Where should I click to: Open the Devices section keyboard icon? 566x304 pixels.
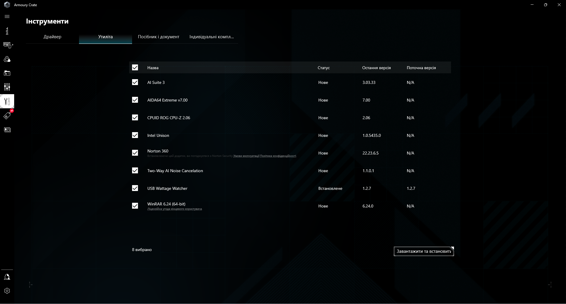click(7, 44)
